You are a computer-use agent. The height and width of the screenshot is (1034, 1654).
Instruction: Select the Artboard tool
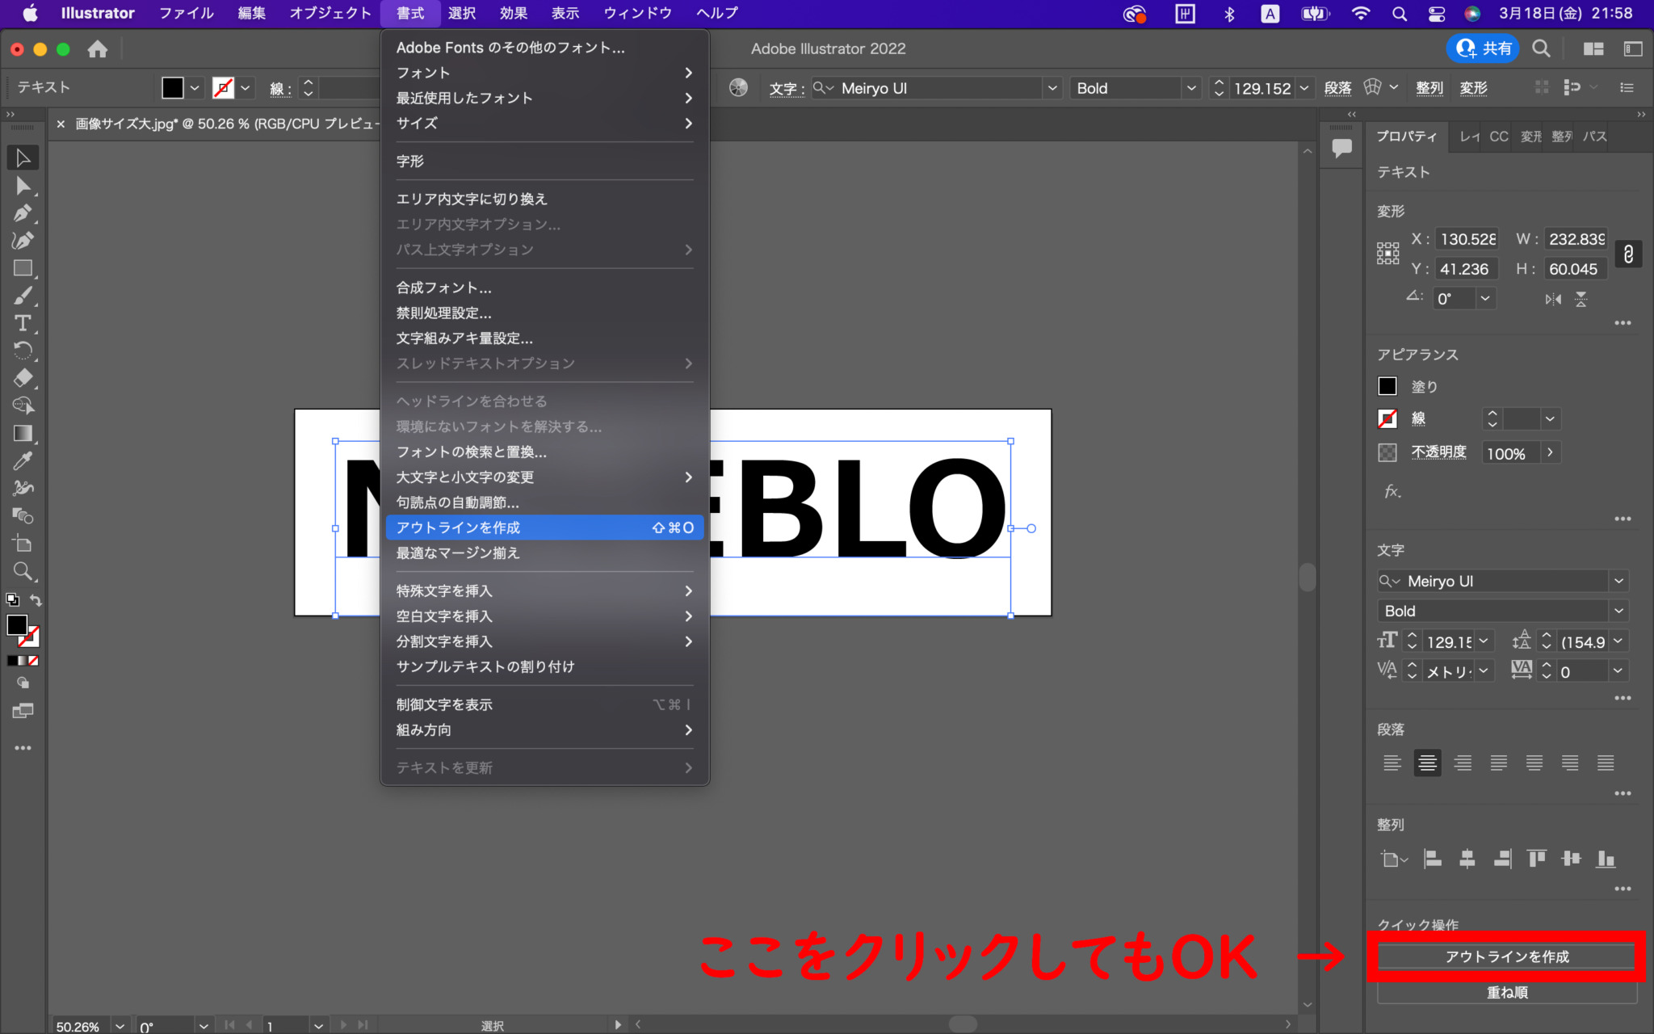coord(23,544)
